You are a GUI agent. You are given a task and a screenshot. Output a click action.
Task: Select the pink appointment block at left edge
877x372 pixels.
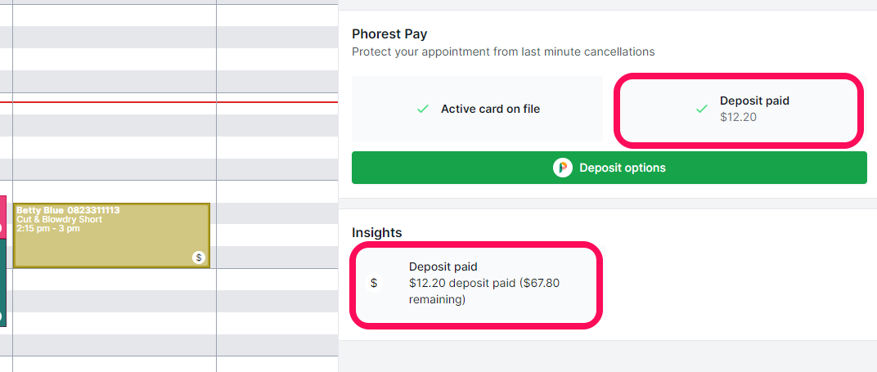tap(2, 217)
